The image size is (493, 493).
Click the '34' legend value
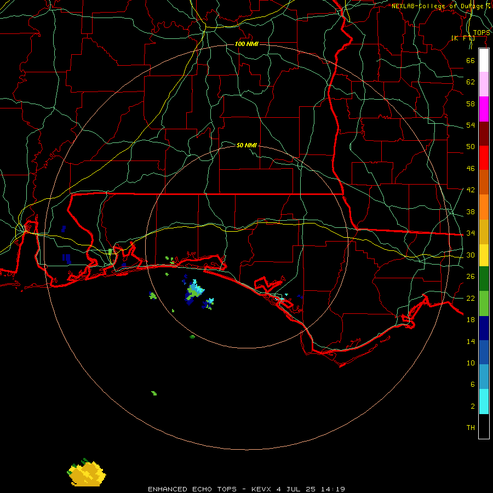tap(471, 233)
